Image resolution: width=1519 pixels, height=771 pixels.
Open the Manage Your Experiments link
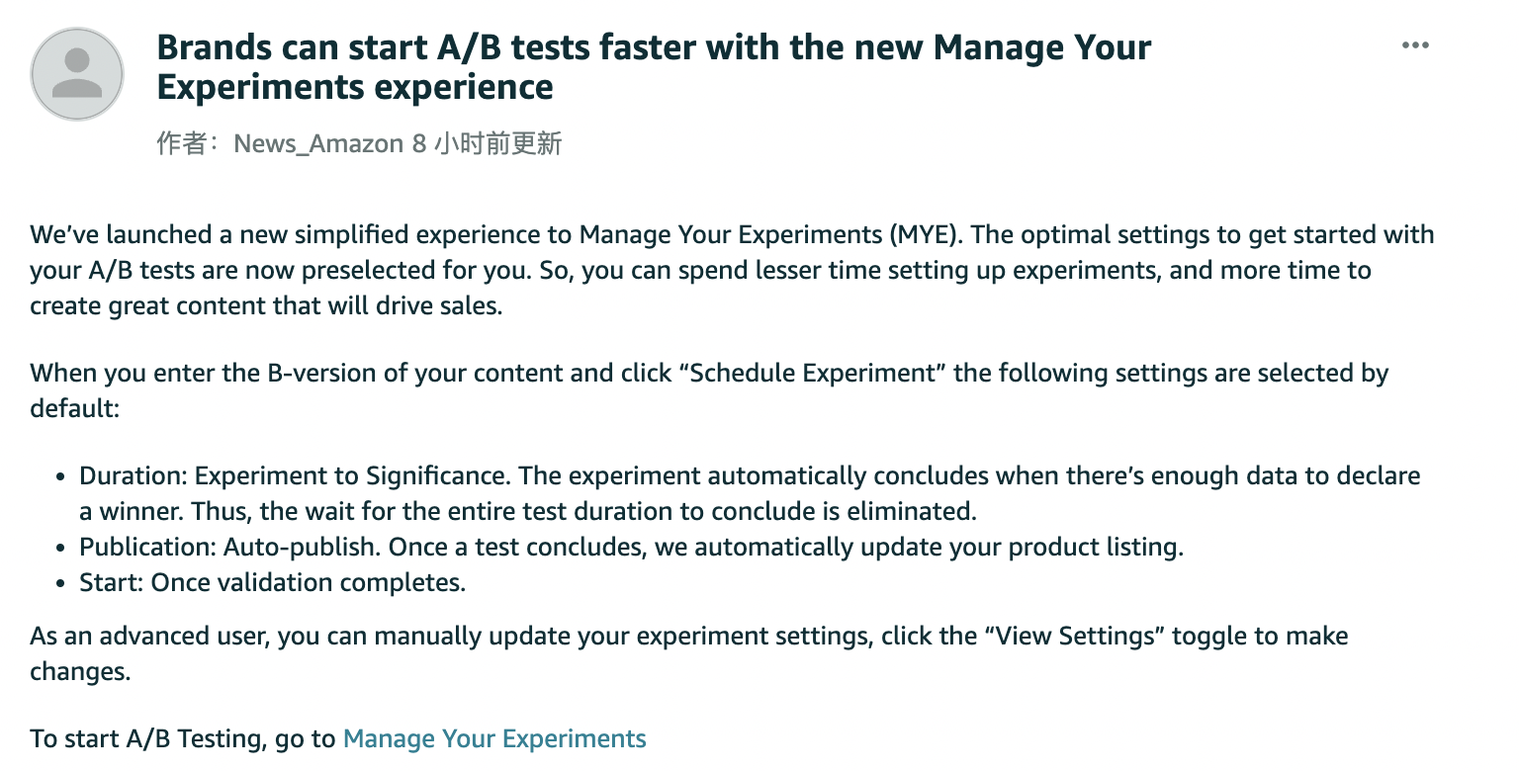click(x=494, y=738)
